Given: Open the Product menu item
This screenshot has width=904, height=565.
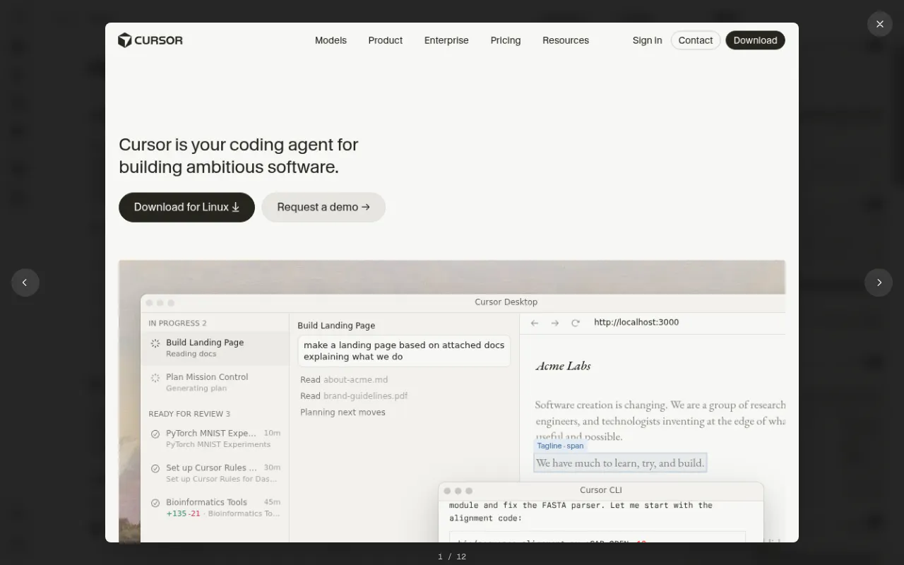Looking at the screenshot, I should [x=385, y=40].
